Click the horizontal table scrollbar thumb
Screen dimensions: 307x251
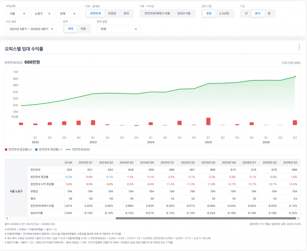(x=206, y=218)
